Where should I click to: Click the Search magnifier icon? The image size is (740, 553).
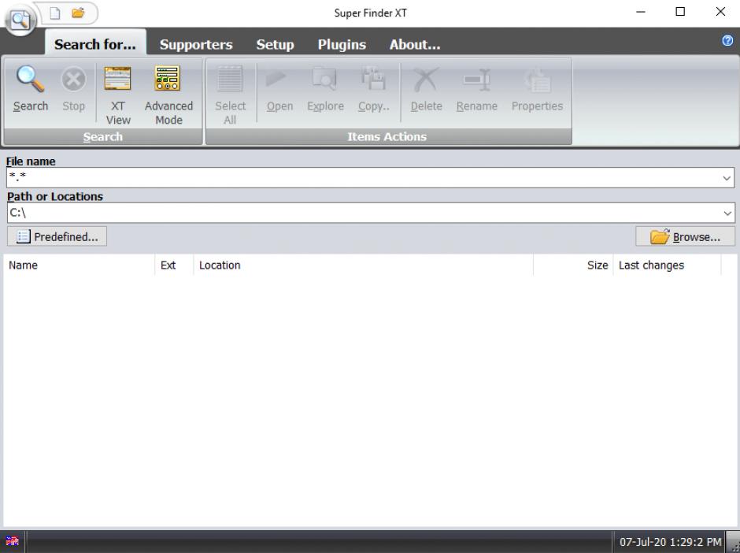30,79
